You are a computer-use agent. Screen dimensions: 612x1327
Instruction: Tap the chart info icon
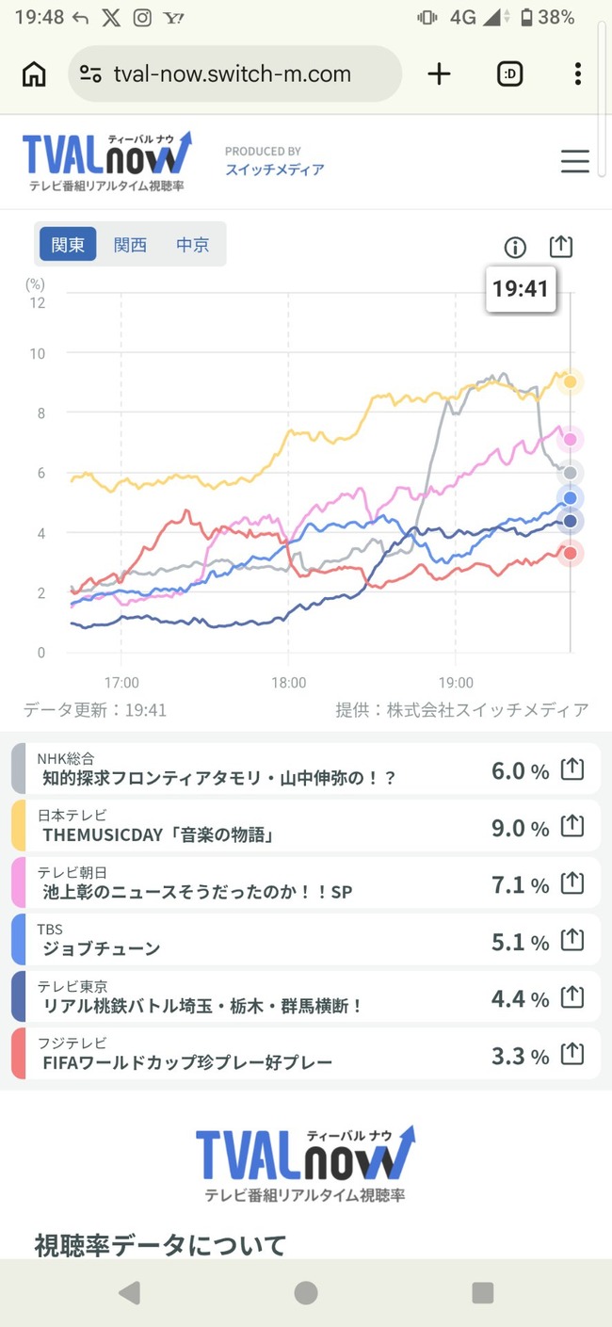tap(515, 247)
